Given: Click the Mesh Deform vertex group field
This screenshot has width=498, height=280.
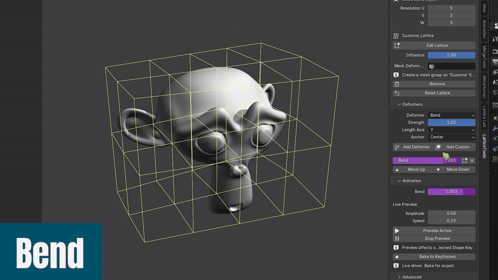Looking at the screenshot, I should 451,66.
